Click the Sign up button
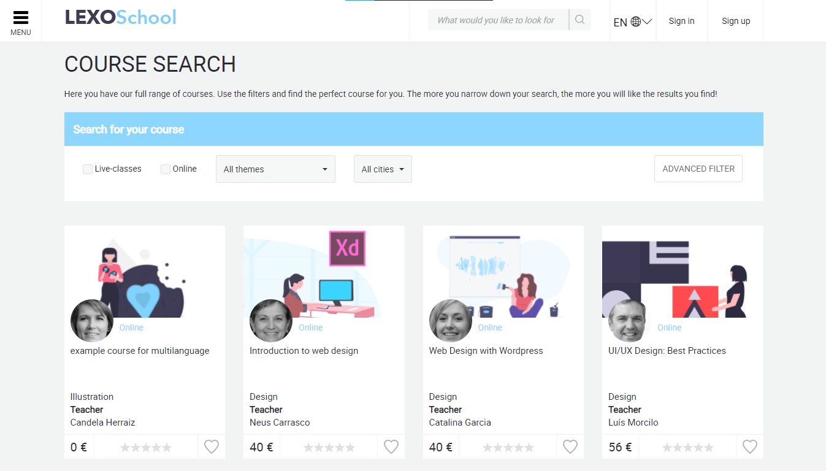Image resolution: width=826 pixels, height=471 pixels. point(735,20)
